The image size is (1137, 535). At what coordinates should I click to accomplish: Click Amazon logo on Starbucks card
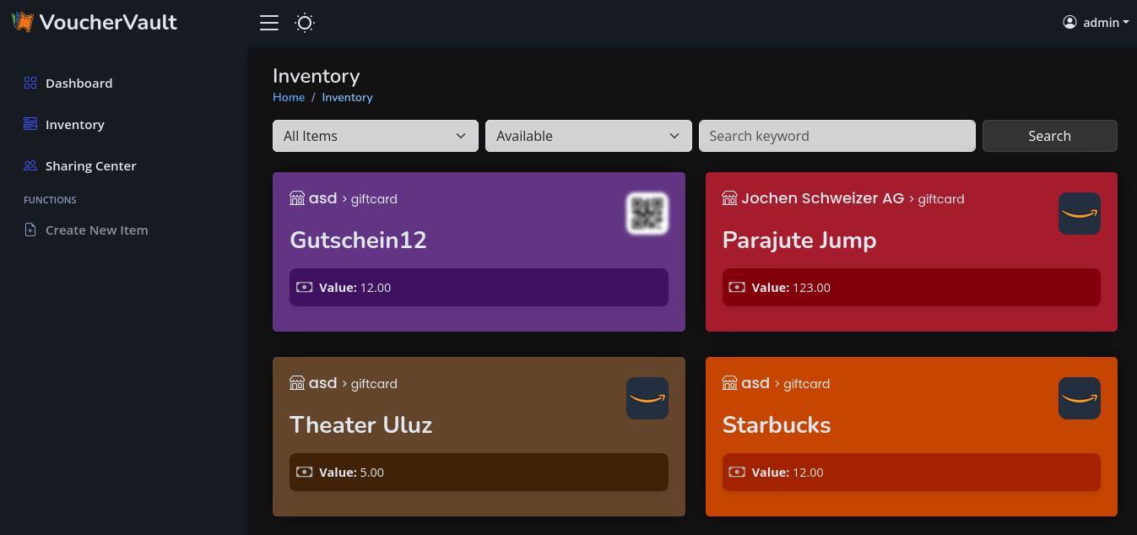coord(1080,398)
